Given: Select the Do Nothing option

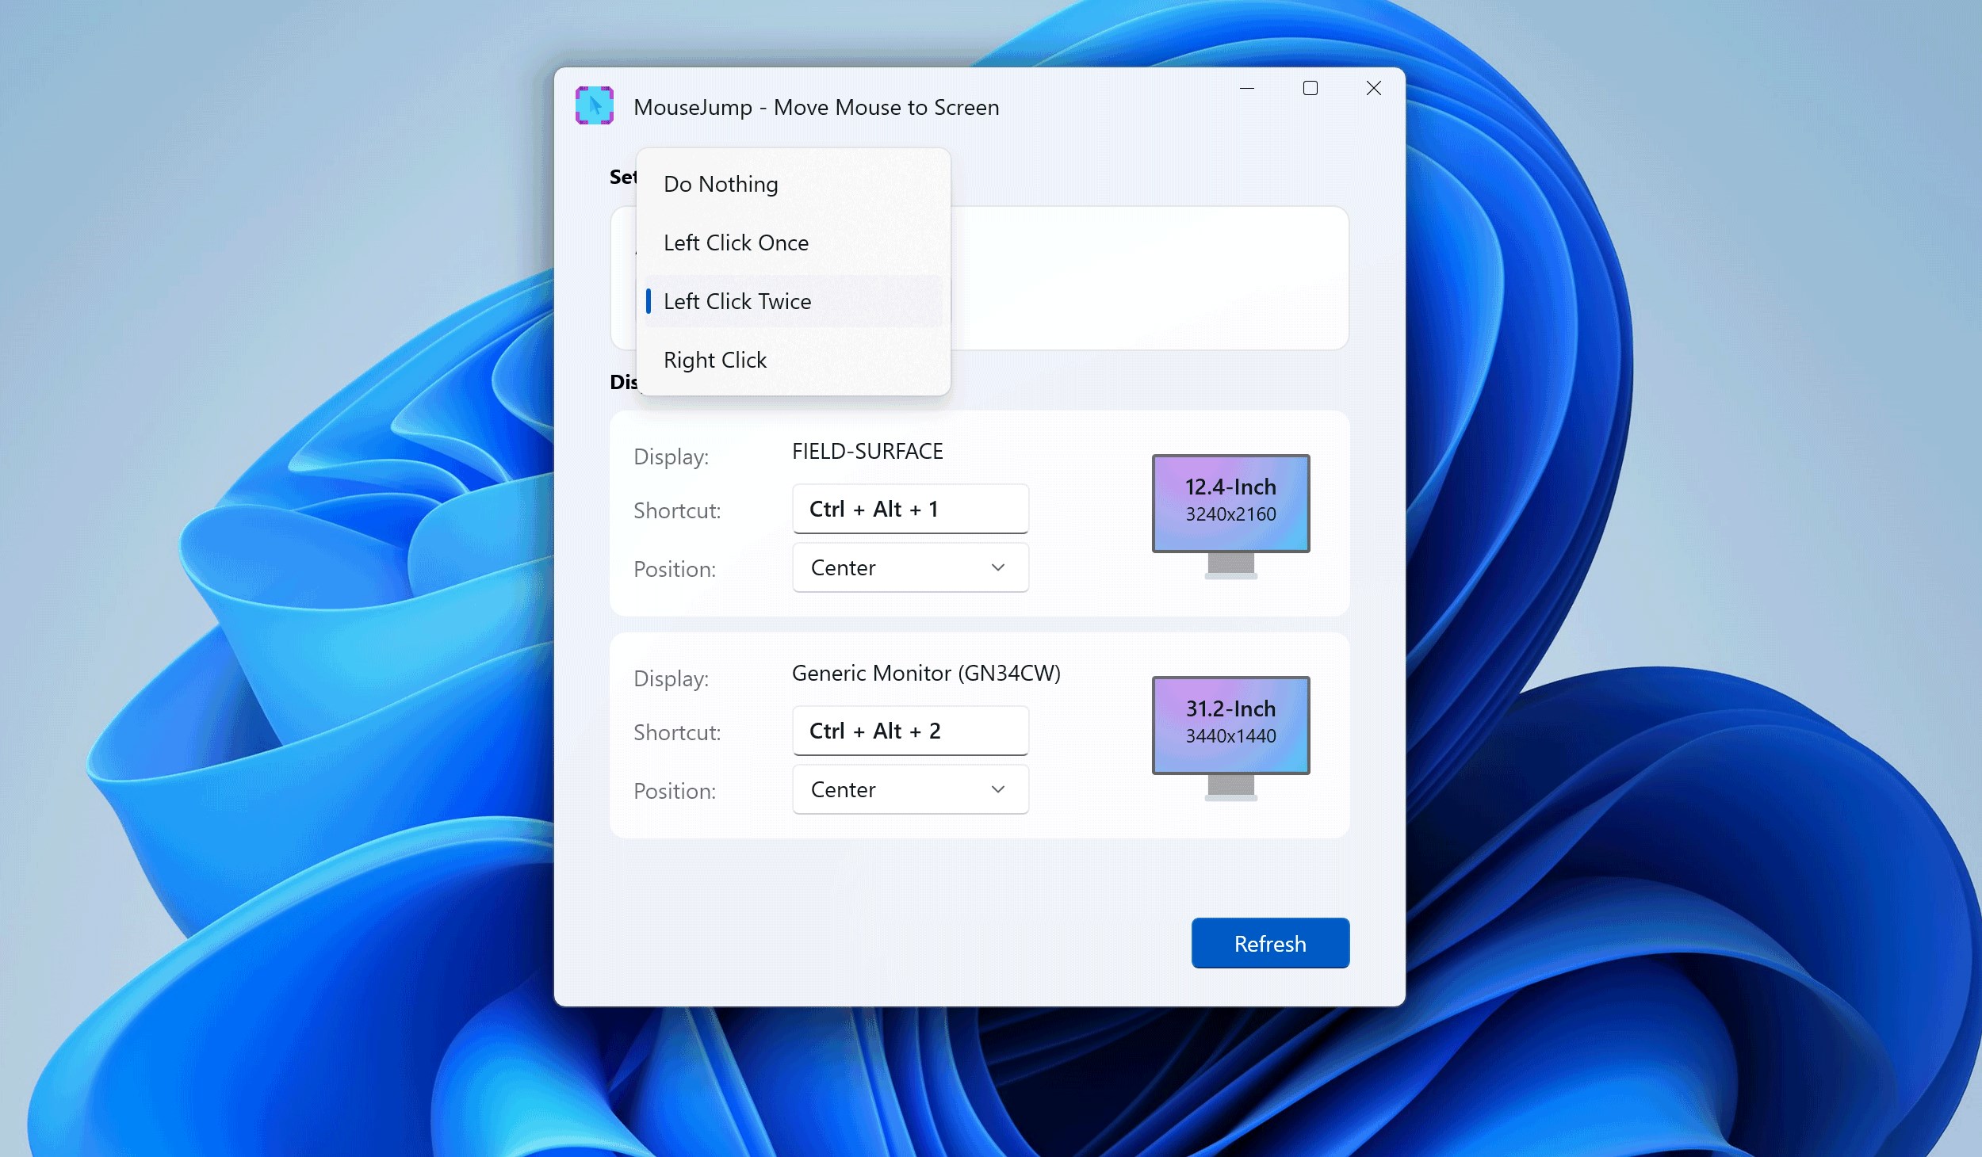Looking at the screenshot, I should coord(721,184).
